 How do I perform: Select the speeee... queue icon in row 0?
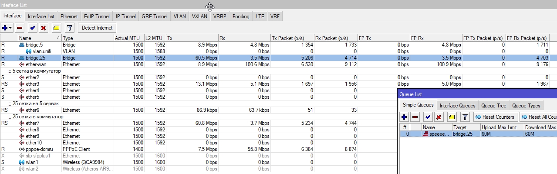[x=425, y=134]
